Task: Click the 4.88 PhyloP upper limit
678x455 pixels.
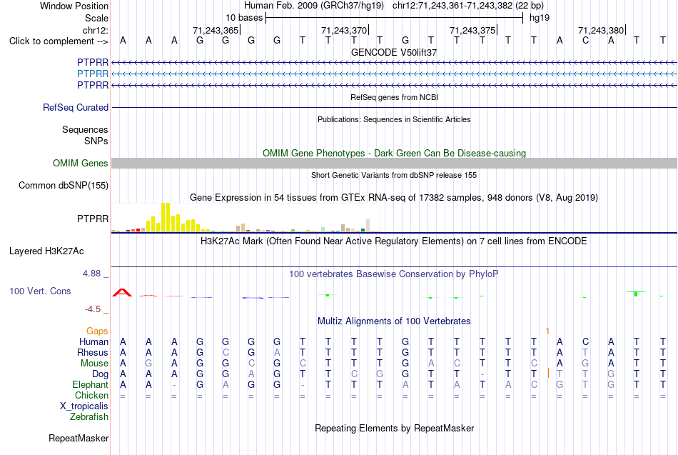Action: (x=91, y=274)
